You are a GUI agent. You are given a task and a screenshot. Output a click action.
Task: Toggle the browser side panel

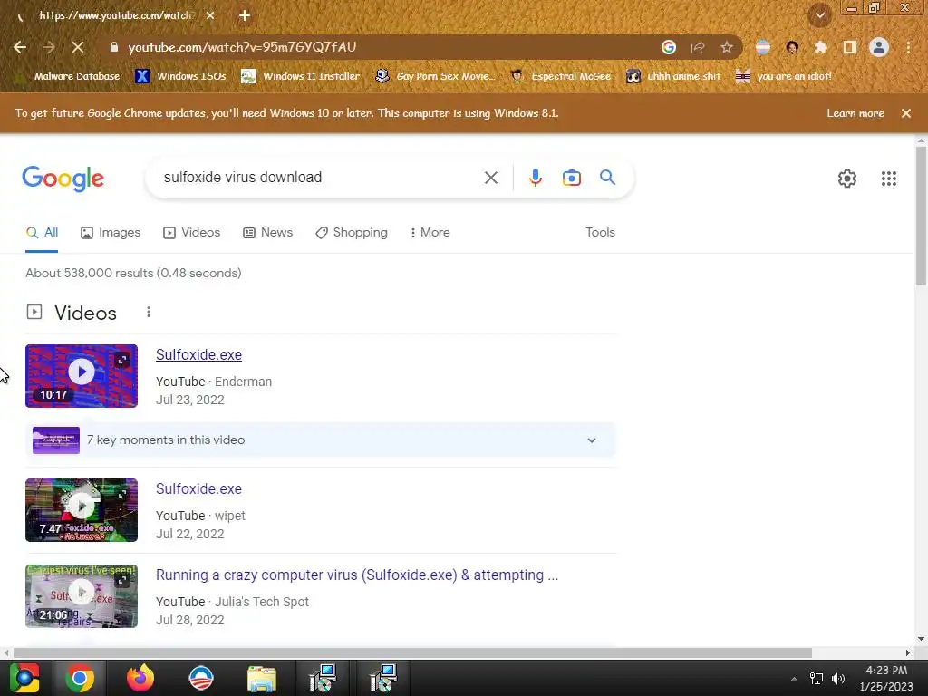click(850, 47)
